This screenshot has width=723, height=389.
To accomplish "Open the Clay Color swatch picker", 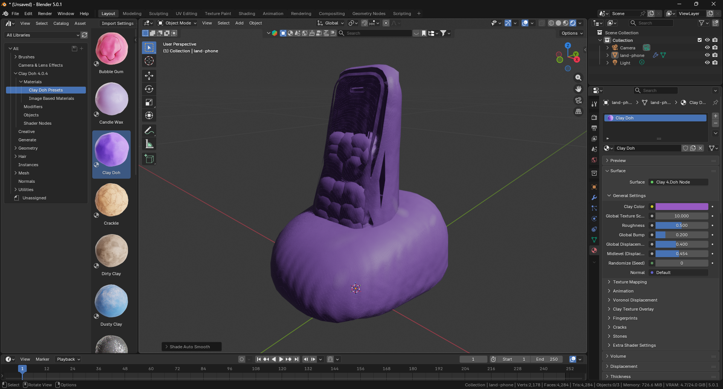I will pyautogui.click(x=682, y=207).
